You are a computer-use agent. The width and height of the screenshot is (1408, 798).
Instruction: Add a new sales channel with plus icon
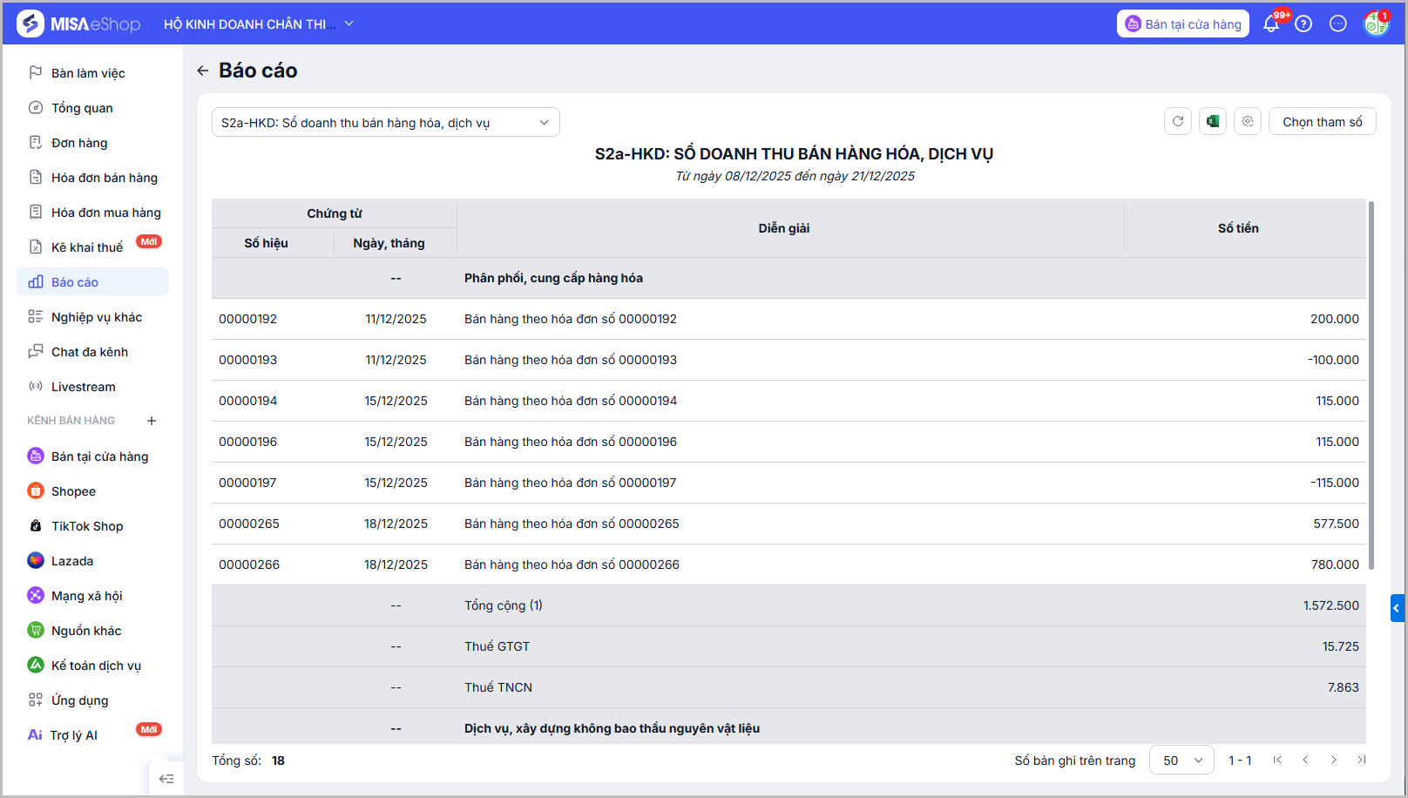pos(152,421)
